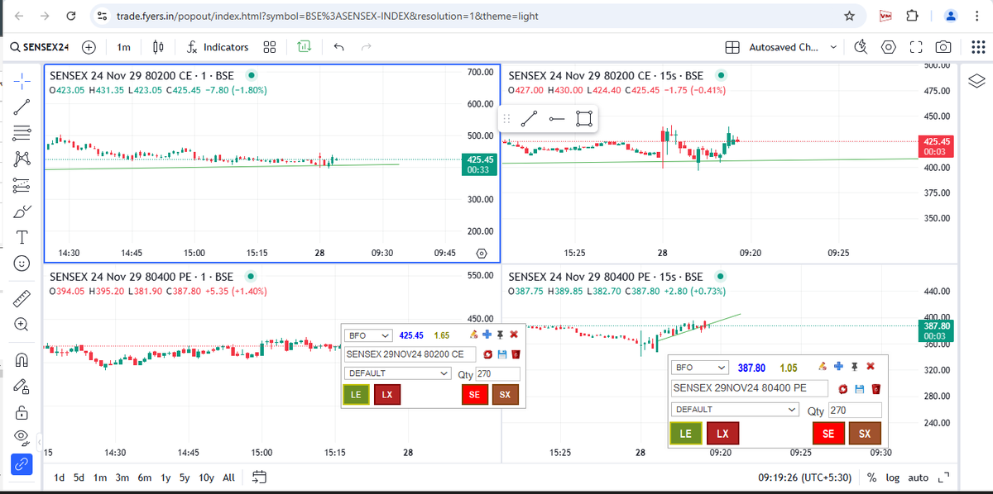993x494 pixels.
Task: Select the patterns tool in left sidebar
Action: tap(22, 158)
